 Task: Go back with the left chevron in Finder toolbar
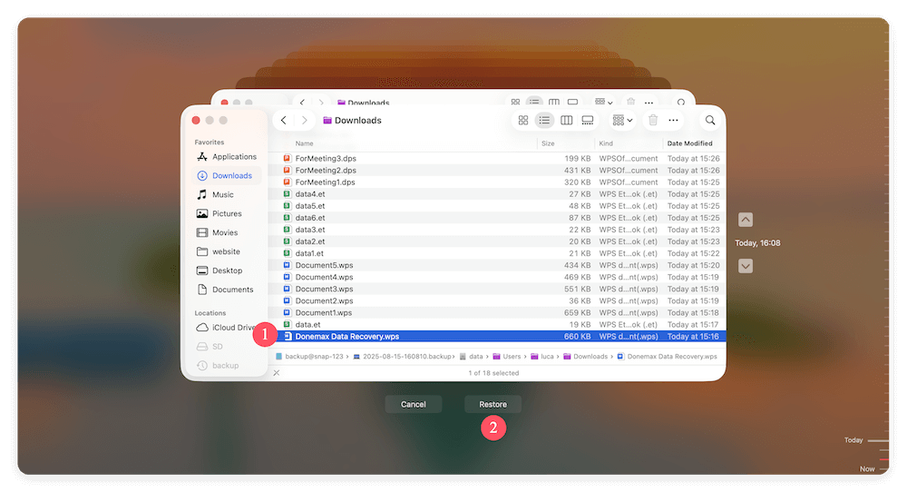tap(283, 121)
